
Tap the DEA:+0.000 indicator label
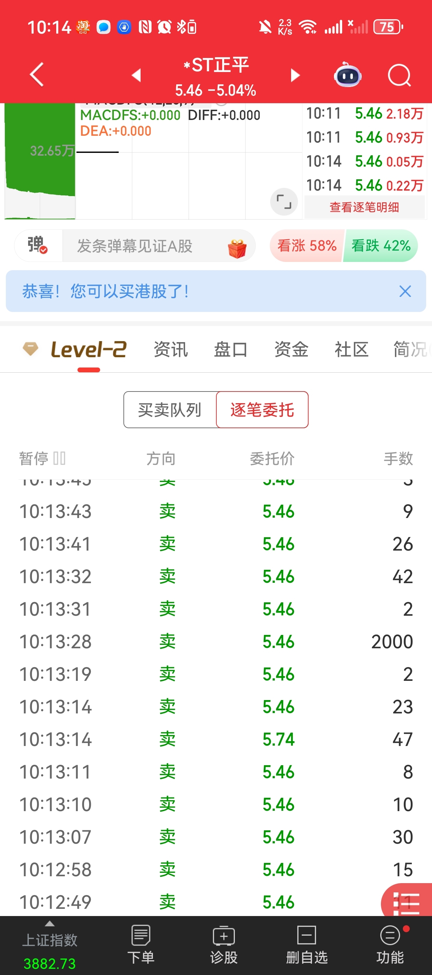point(116,131)
